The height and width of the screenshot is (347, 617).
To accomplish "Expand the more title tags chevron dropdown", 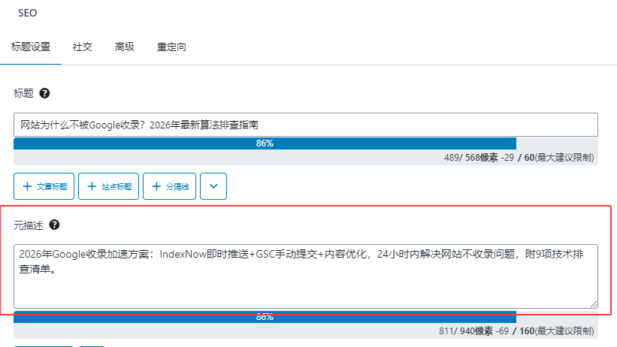I will click(213, 186).
